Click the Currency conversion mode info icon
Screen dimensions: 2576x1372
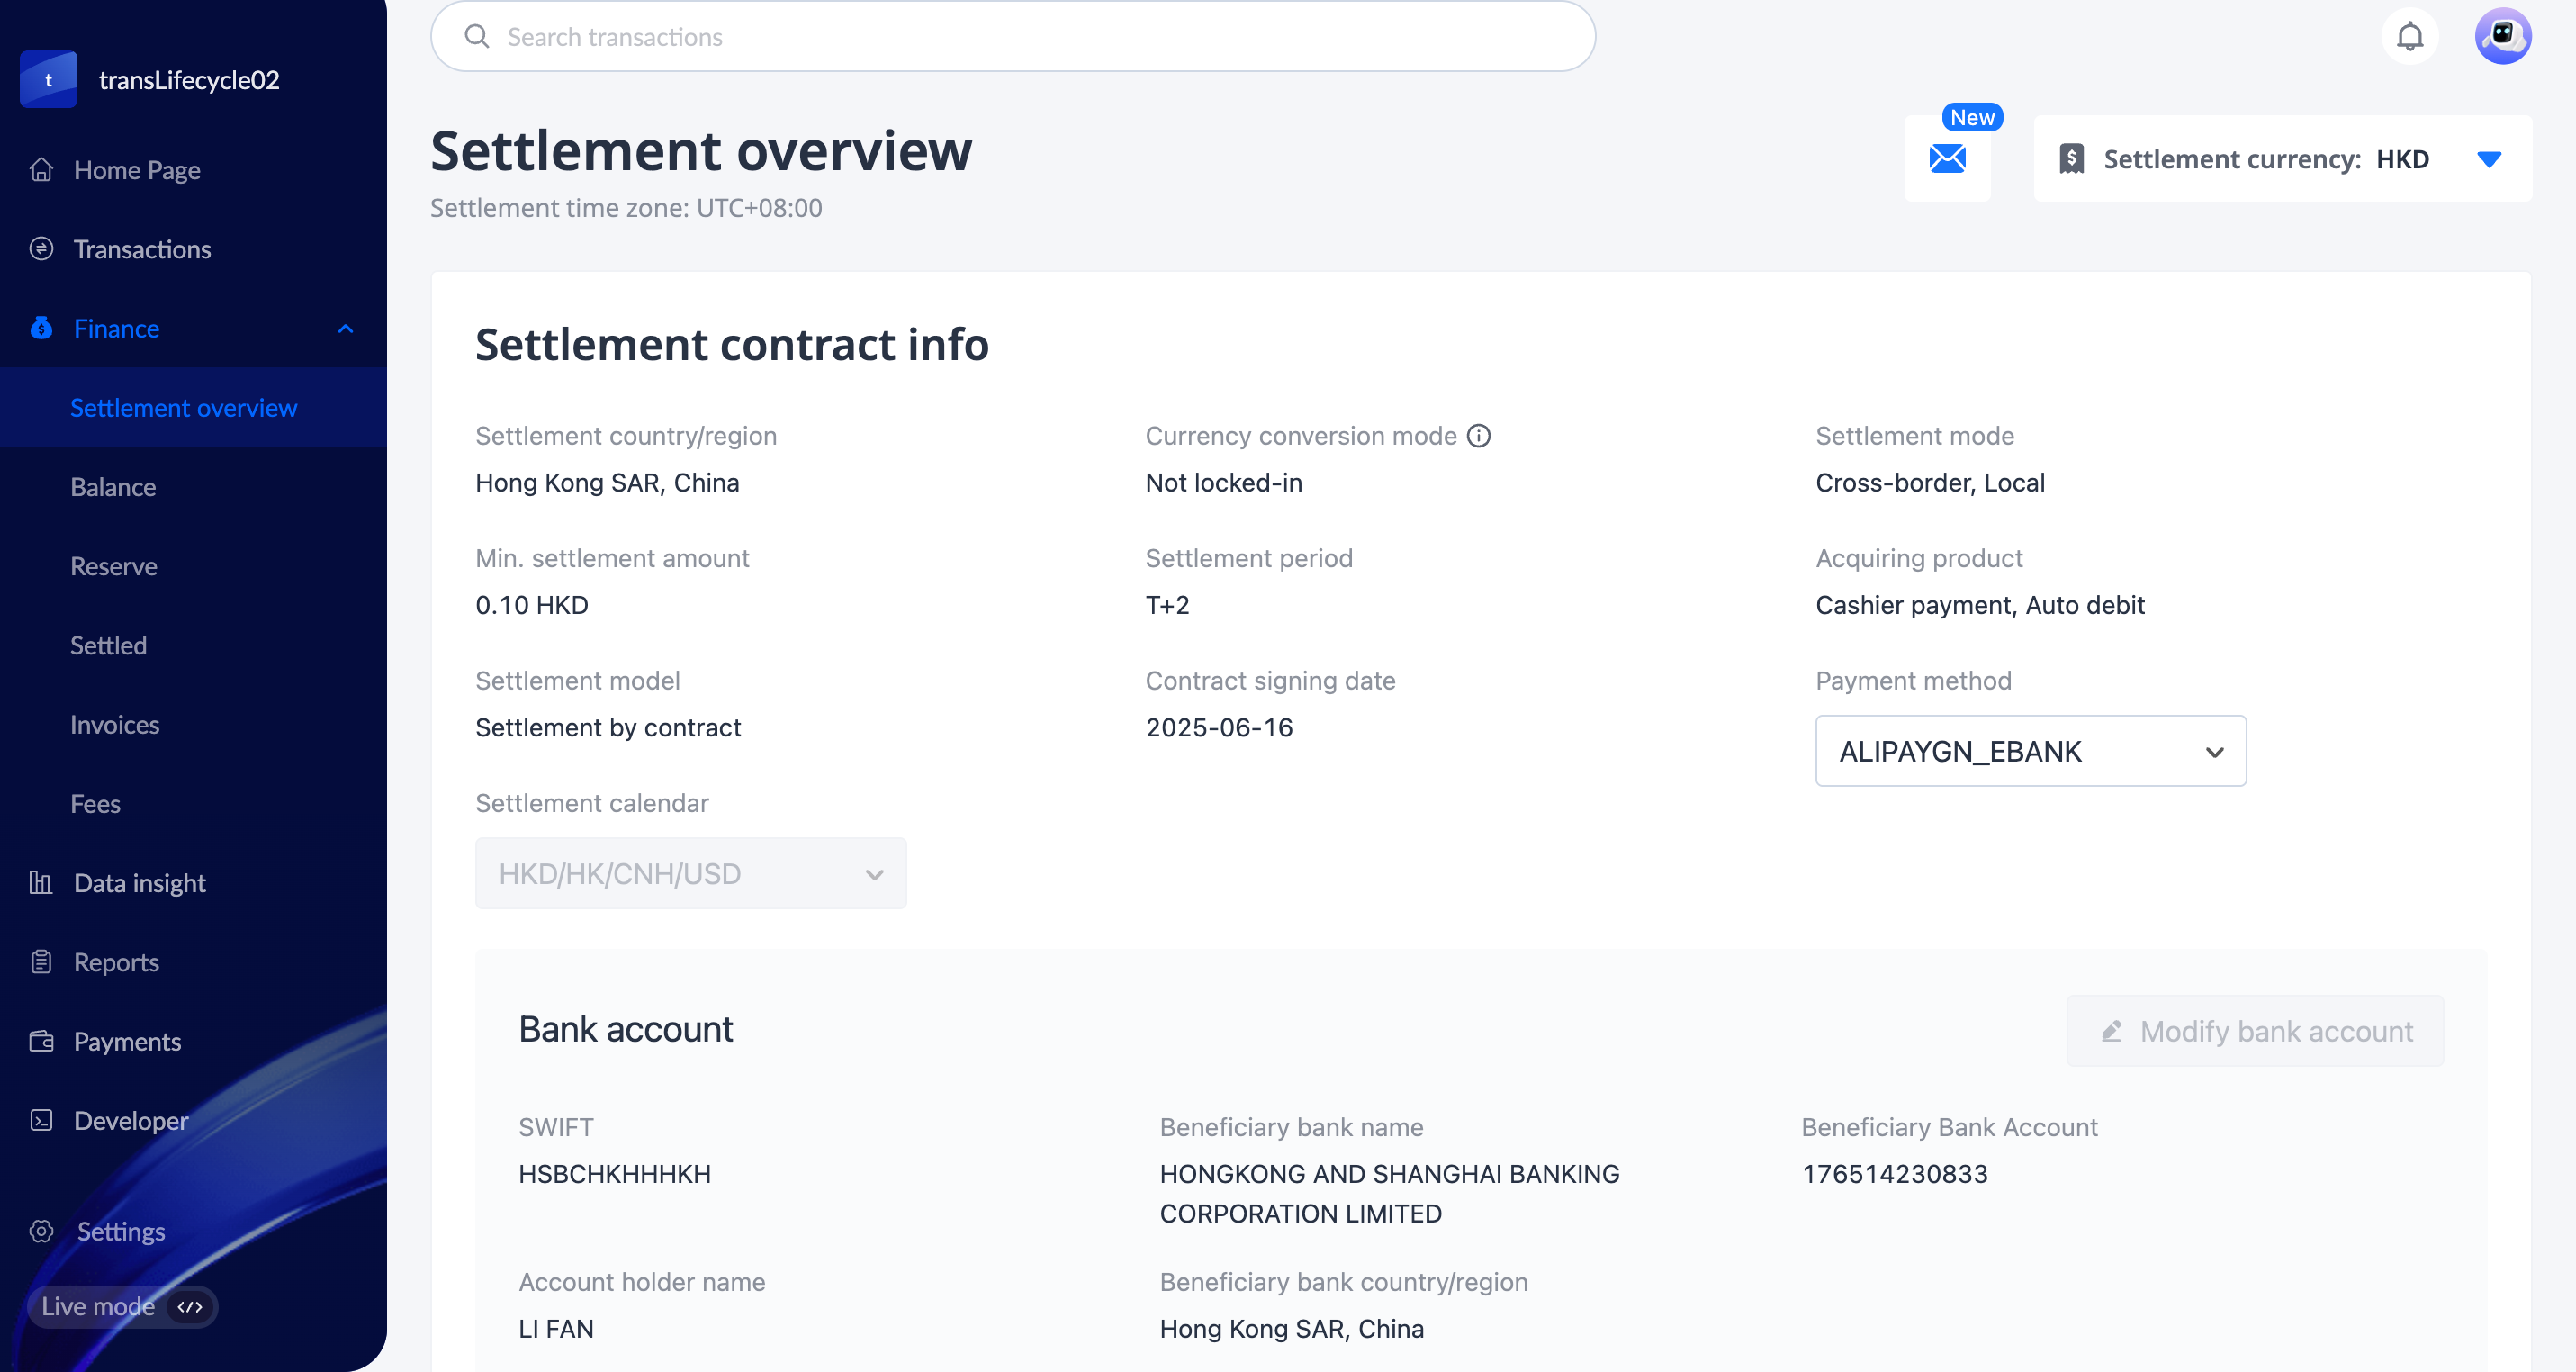[1478, 436]
